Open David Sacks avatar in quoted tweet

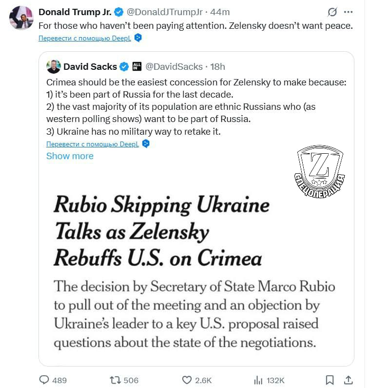(54, 66)
